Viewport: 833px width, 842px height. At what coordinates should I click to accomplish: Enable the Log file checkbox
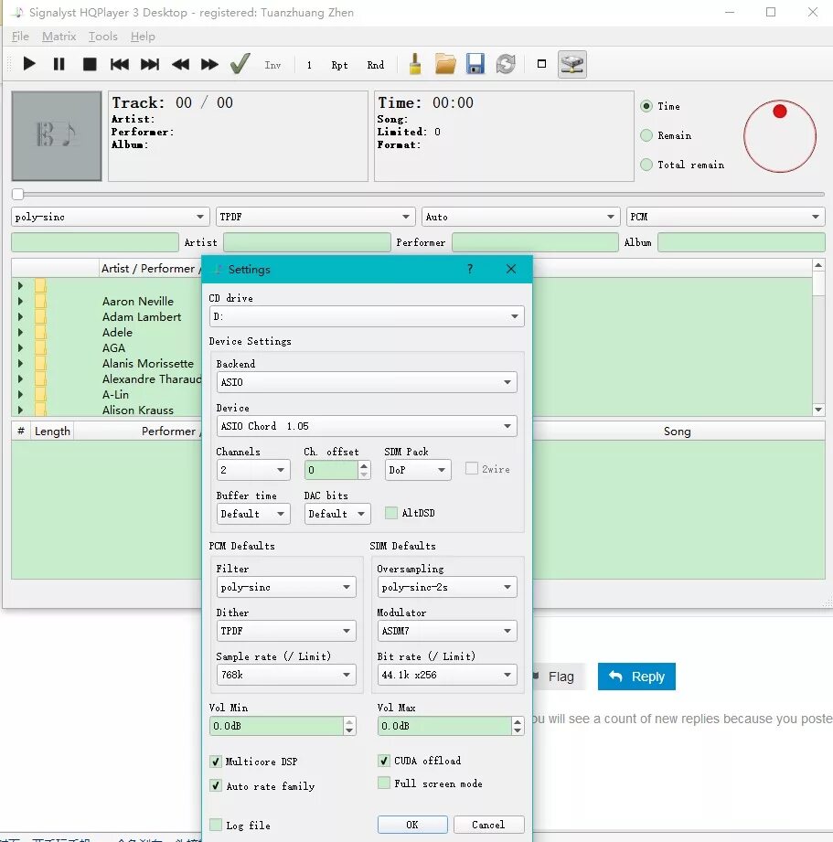216,825
